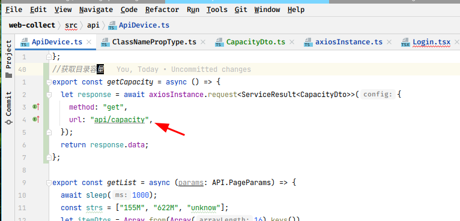Viewport: 460px width, 221px height.
Task: Click the config: inlay hint
Action: 378,95
